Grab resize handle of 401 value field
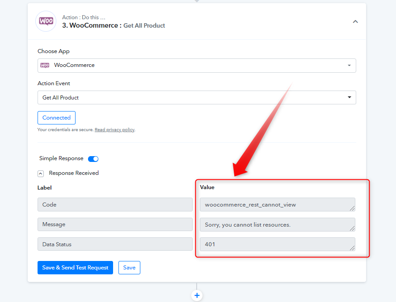This screenshot has height=302, width=396. click(x=352, y=248)
